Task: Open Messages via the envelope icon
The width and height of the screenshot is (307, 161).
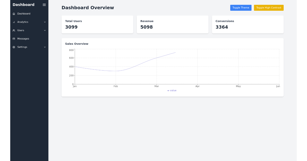Action: [x=14, y=39]
